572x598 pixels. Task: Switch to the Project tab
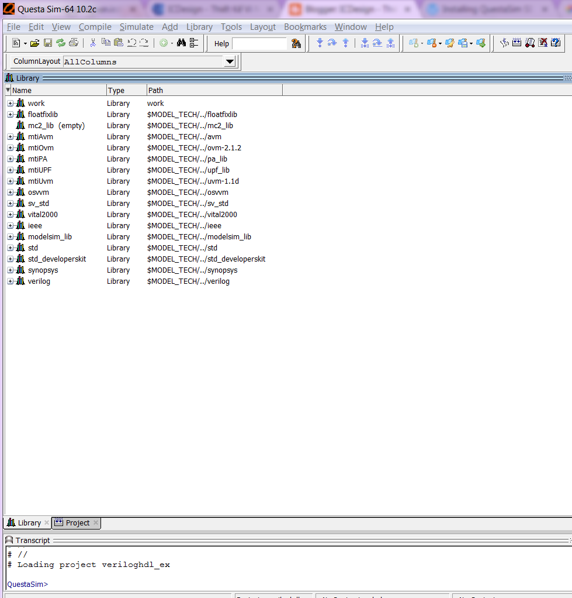pos(77,523)
